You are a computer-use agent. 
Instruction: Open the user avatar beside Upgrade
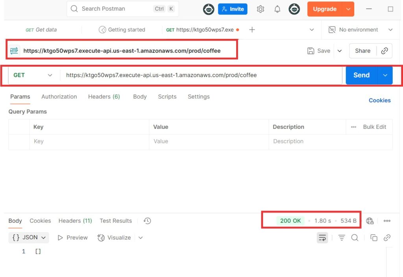point(294,9)
